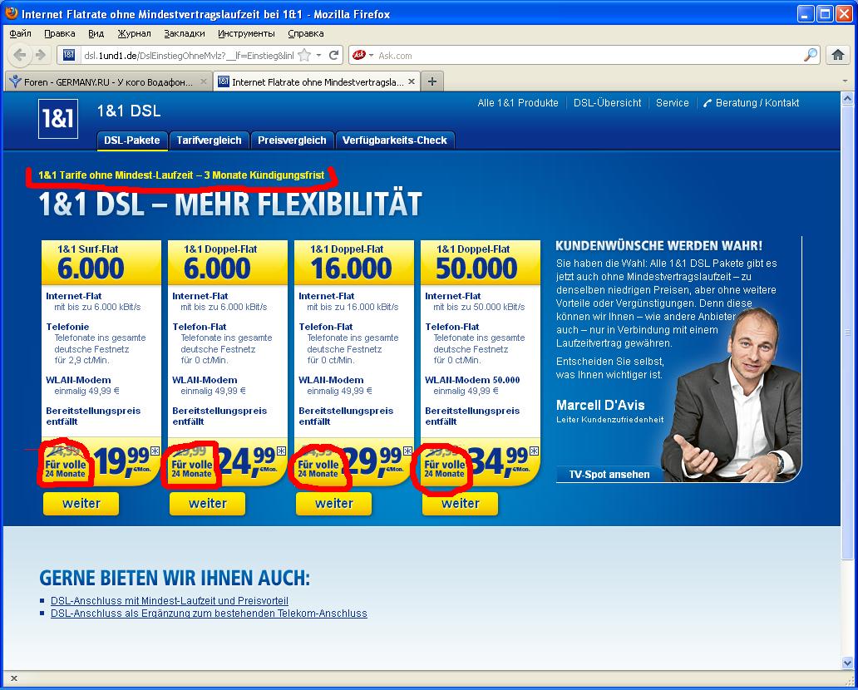
Task: Open the Закладки menu
Action: 185,33
